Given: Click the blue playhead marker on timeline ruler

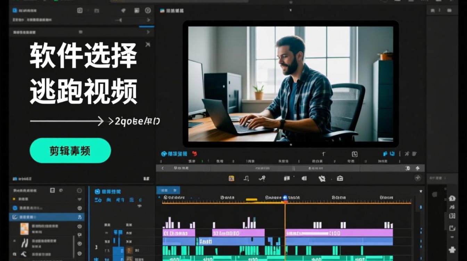Looking at the screenshot, I should click(x=285, y=197).
